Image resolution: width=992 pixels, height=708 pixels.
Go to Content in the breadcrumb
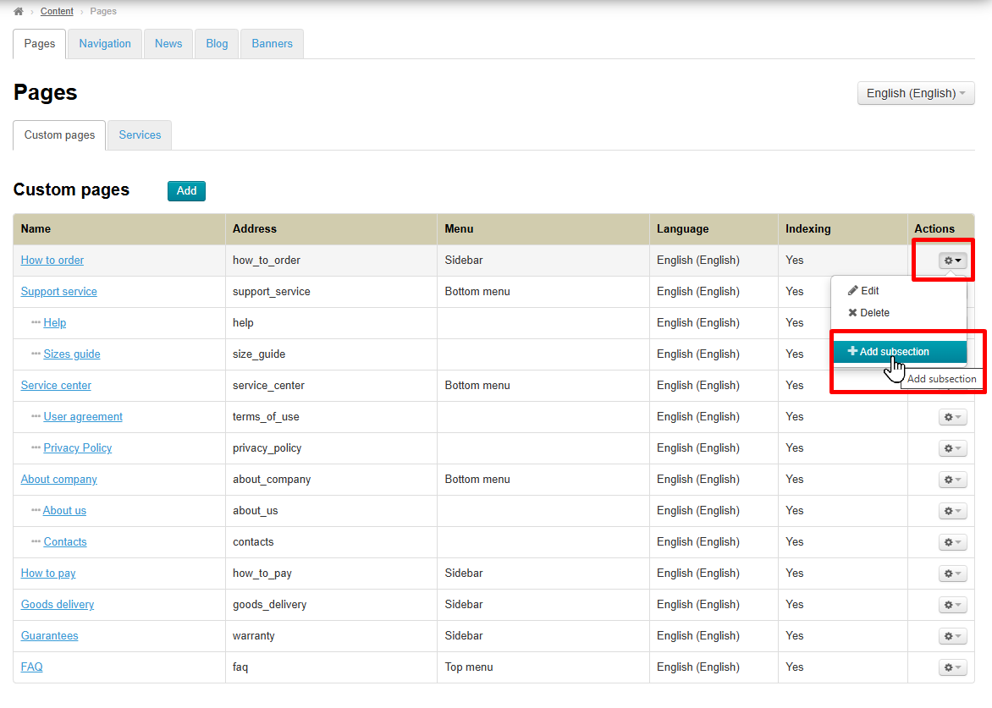click(x=57, y=12)
